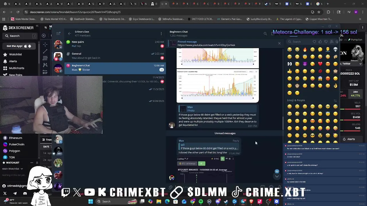367x206 pixels.
Task: Click the browser address bar URL
Action: click(x=75, y=12)
